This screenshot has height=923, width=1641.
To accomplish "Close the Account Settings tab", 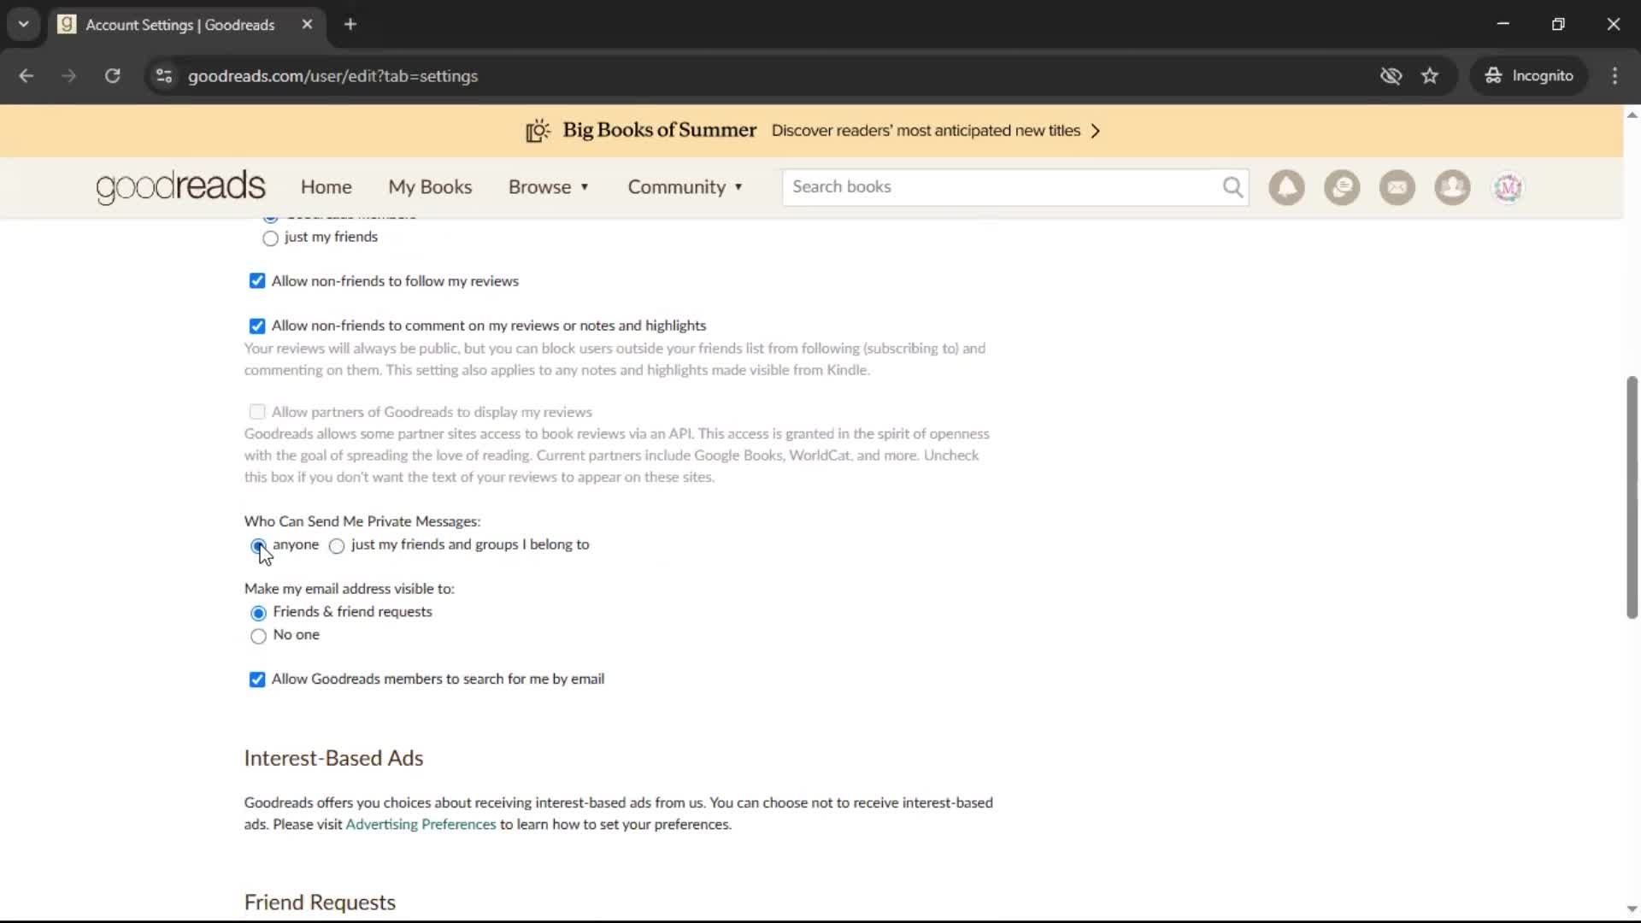I will 307,25.
